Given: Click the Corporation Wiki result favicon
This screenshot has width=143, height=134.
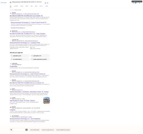Looking at the screenshot, I should pyautogui.click(x=11, y=40).
